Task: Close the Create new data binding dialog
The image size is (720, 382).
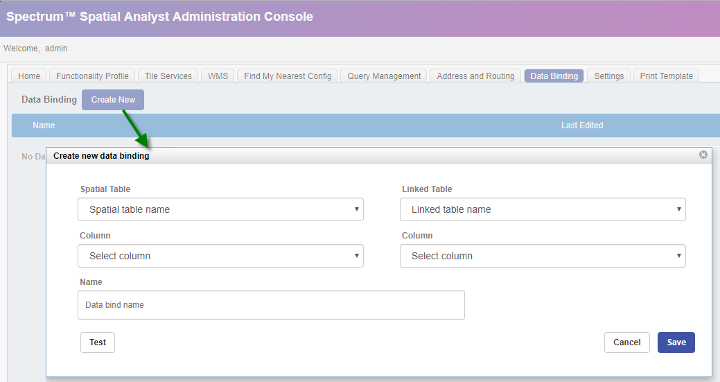Action: point(703,155)
